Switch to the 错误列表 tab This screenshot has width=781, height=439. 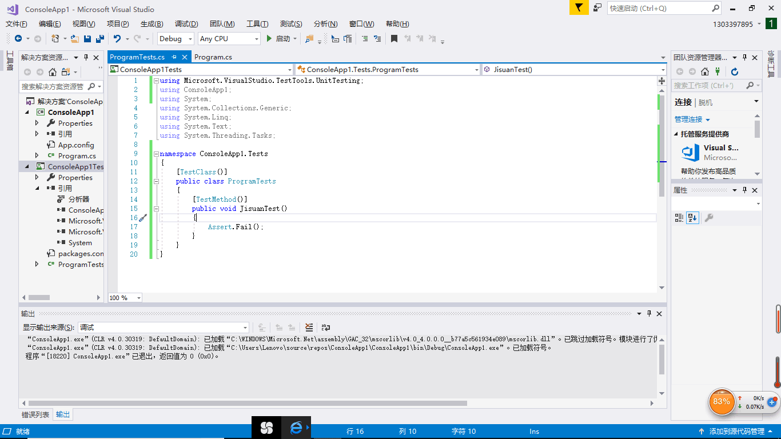(x=35, y=414)
